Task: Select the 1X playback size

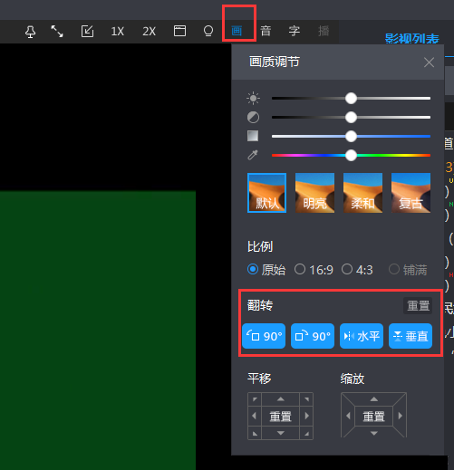Action: click(118, 31)
